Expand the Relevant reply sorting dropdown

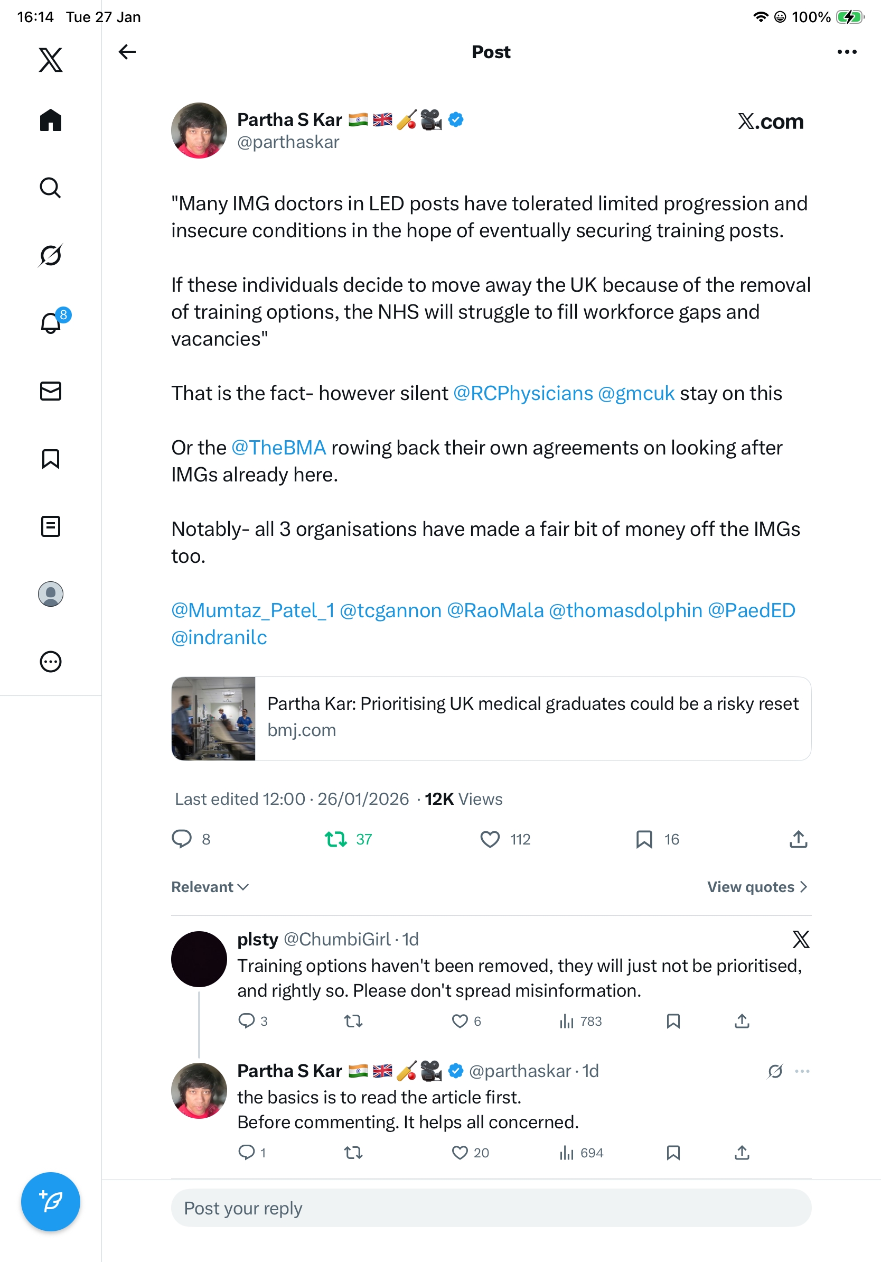click(x=210, y=887)
